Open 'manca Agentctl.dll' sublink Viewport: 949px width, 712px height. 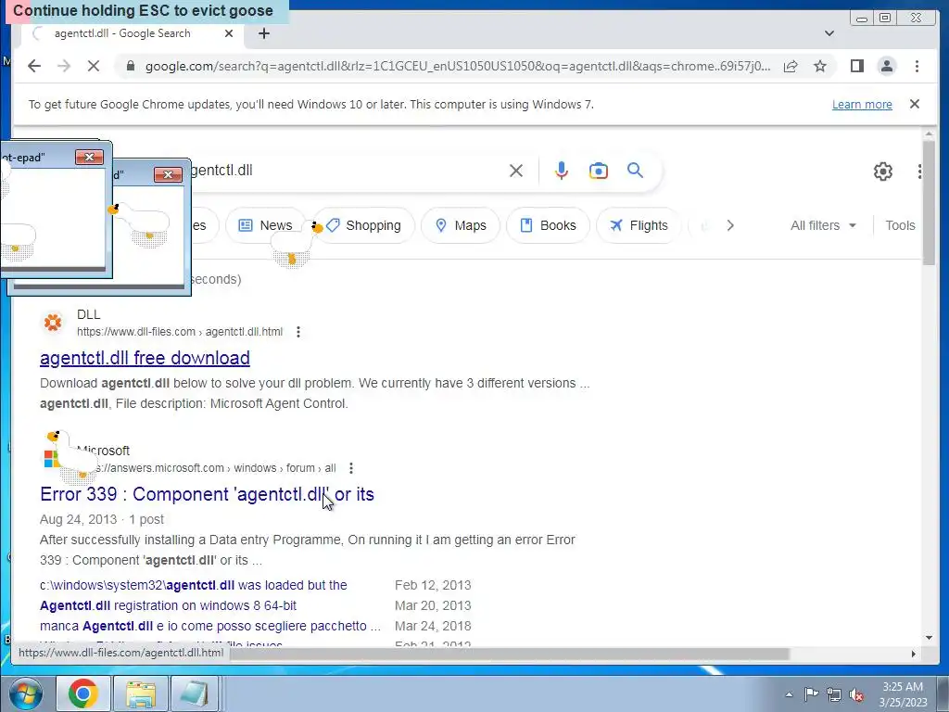210,626
